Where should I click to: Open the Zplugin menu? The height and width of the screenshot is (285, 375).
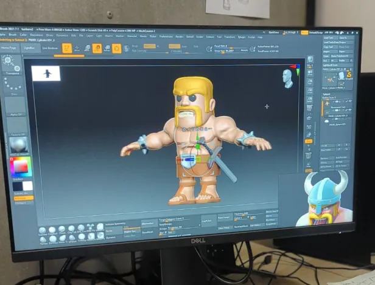(x=241, y=37)
